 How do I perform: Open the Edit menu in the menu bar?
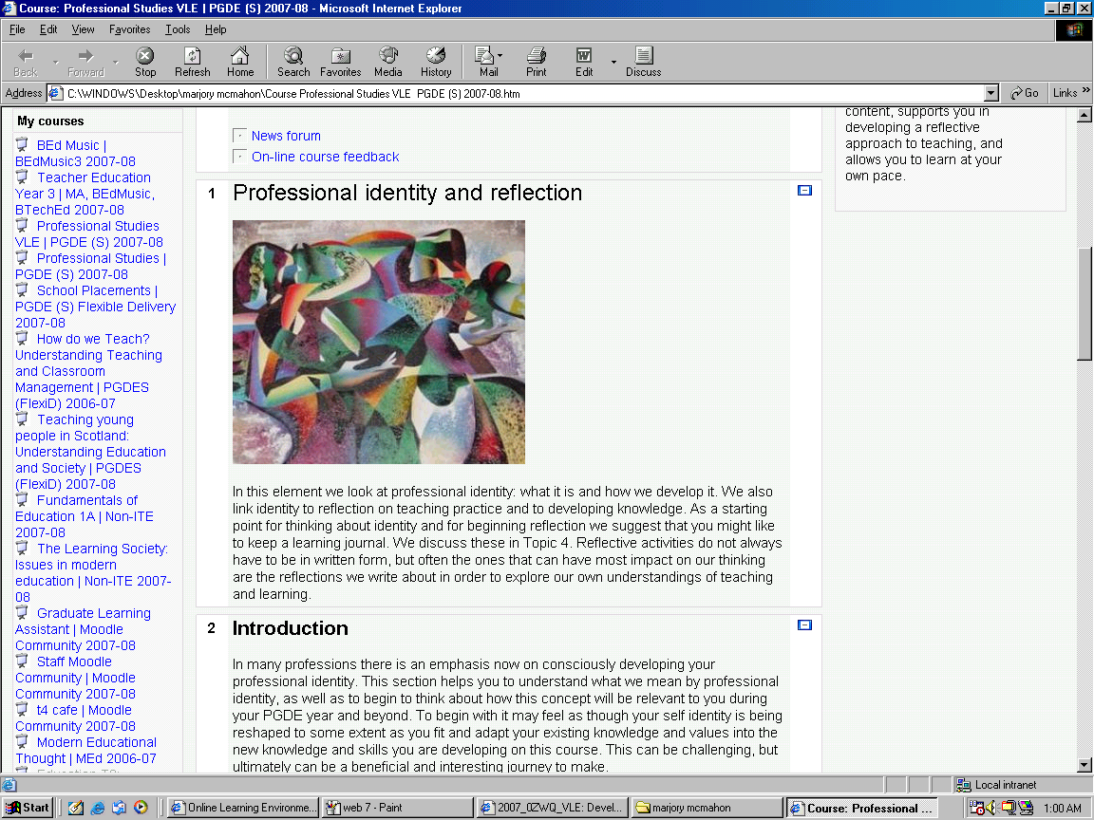pos(48,29)
